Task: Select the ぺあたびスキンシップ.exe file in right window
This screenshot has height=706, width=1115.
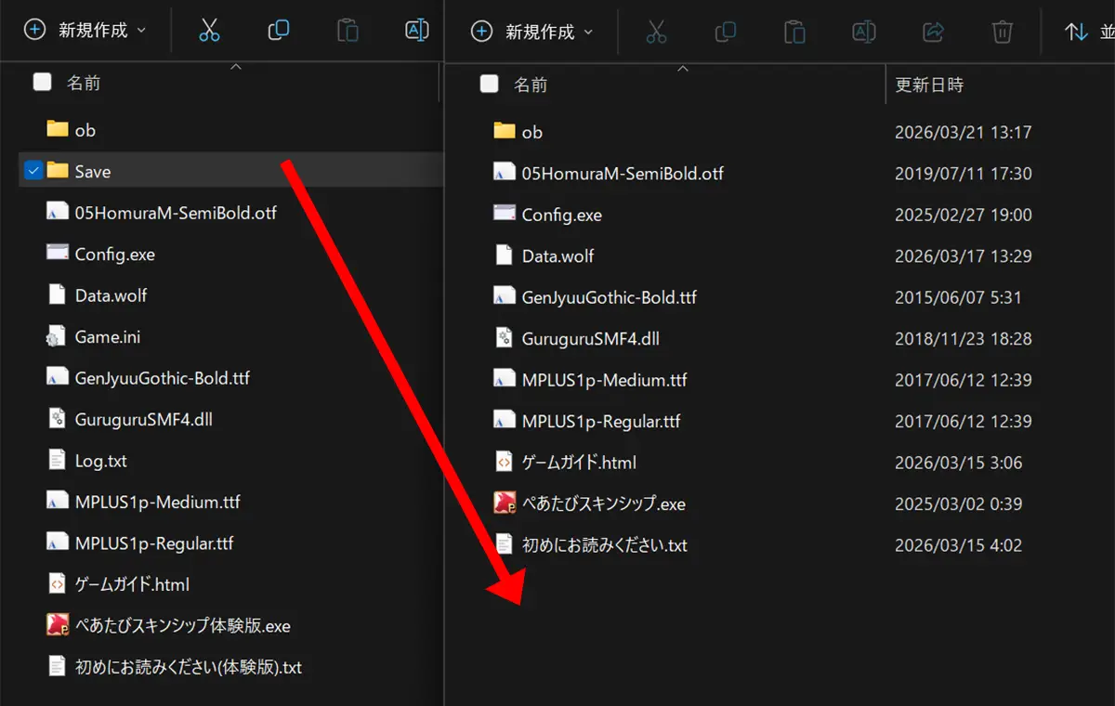Action: pos(603,504)
